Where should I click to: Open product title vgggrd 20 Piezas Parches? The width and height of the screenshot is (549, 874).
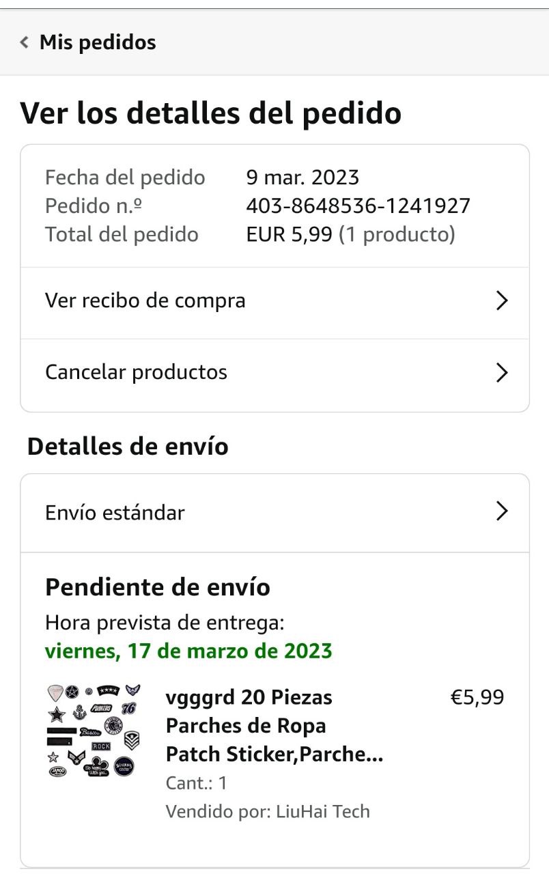click(273, 726)
